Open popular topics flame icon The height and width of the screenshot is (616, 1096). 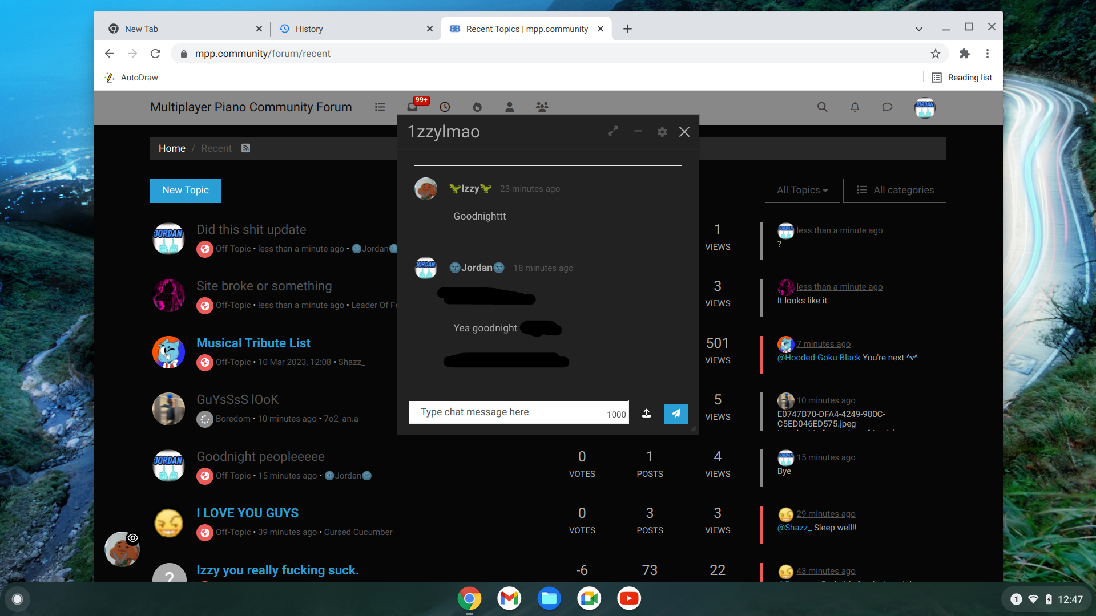[x=477, y=107]
